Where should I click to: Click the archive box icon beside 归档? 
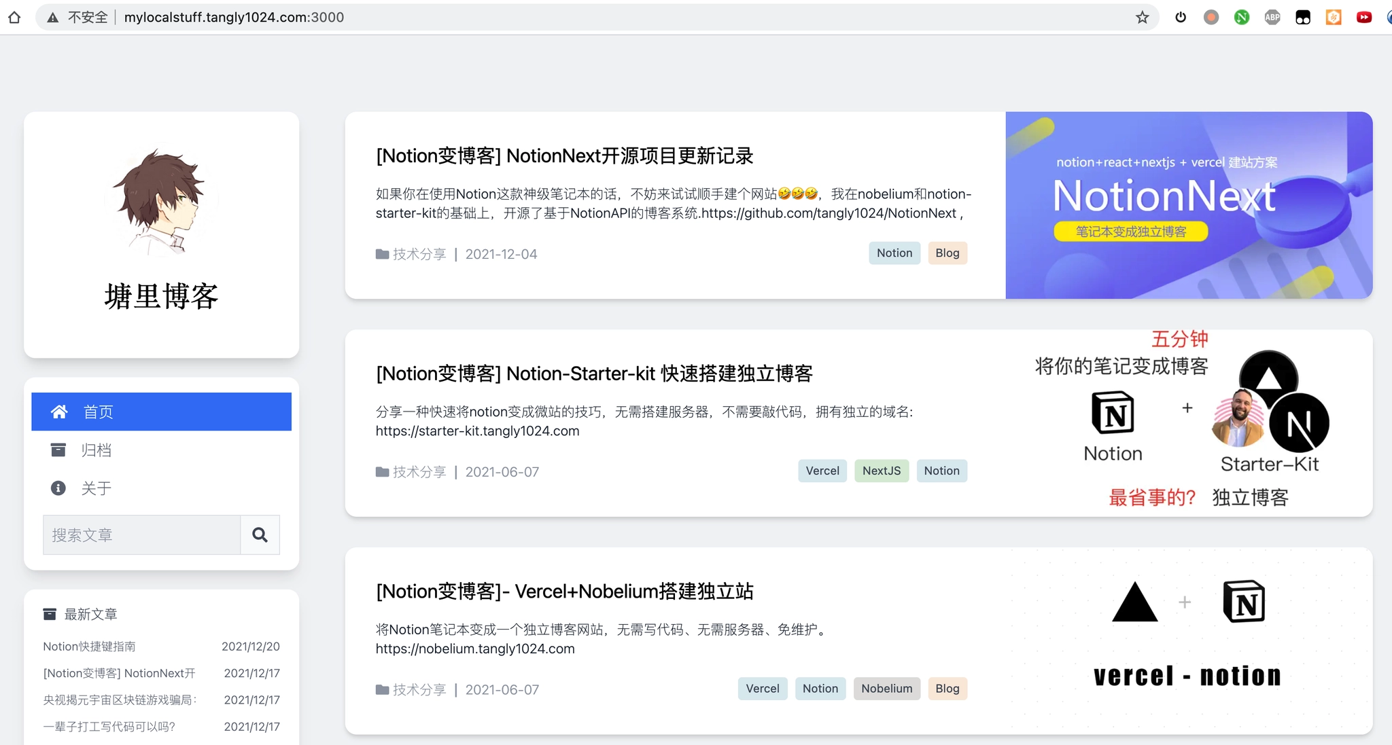58,450
